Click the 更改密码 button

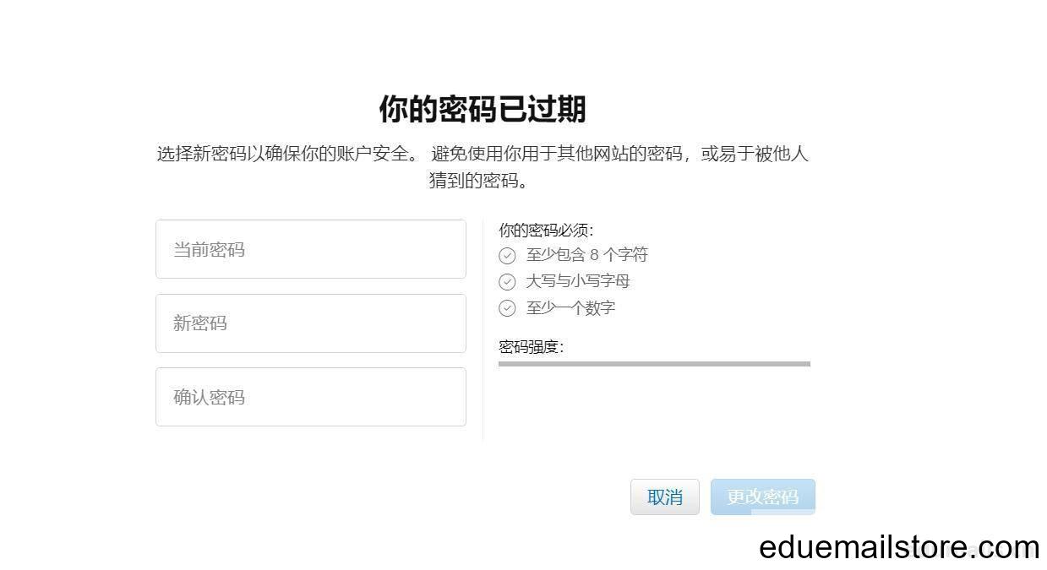point(763,497)
